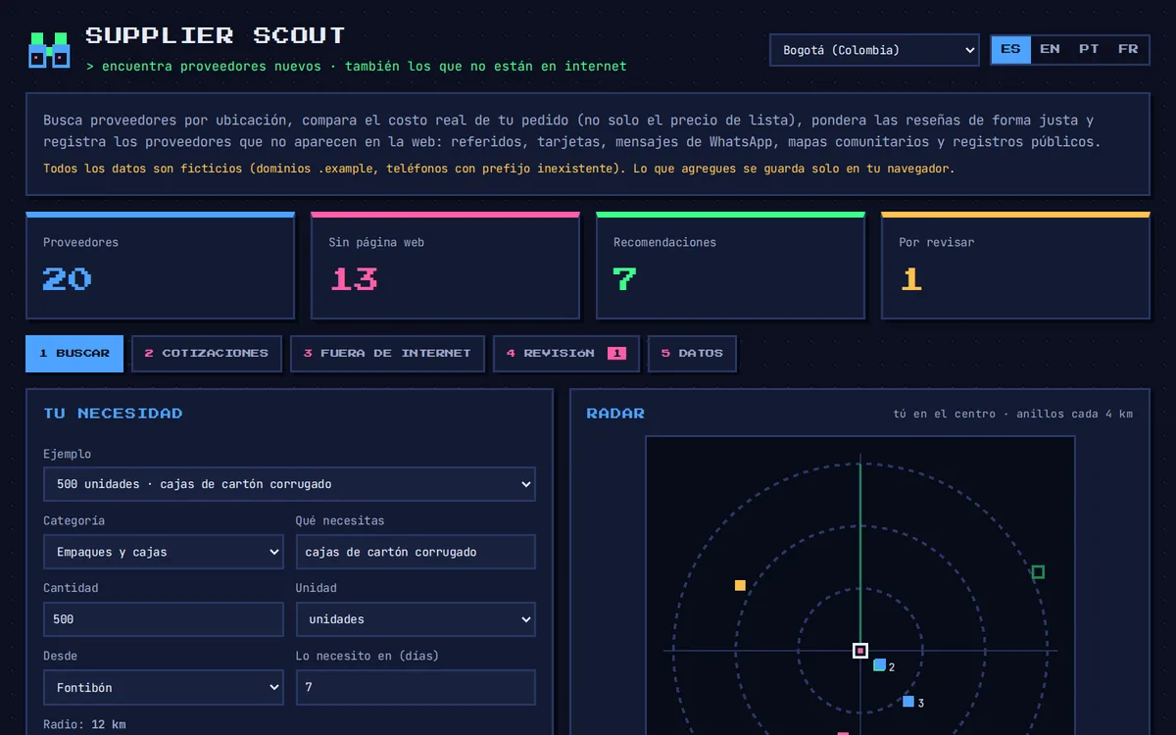Click the Sin página web stat card
Screen dimensions: 1176x735
point(446,266)
